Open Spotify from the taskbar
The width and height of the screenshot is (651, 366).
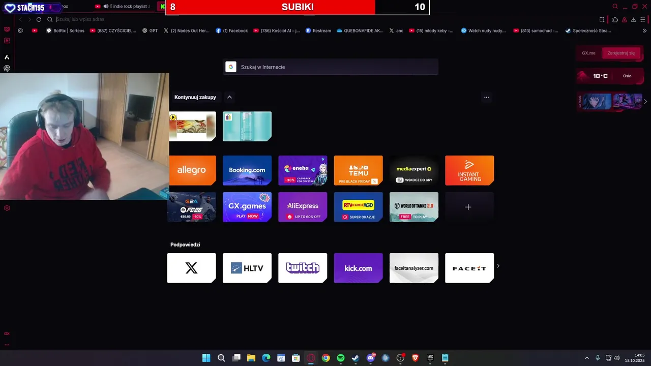point(341,358)
